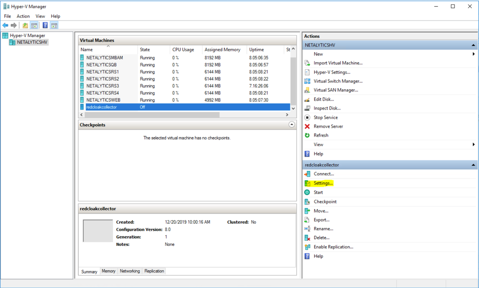Click the blue Help toolbar icon
Screen dimensions: 479x288
(x=45, y=25)
